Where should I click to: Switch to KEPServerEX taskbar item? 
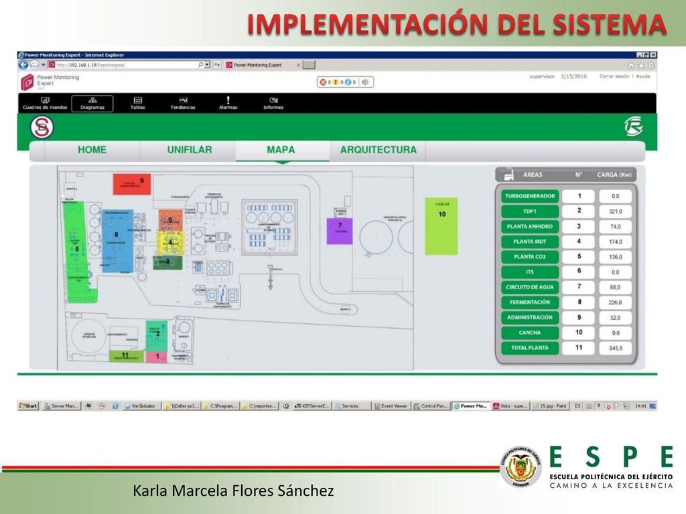pyautogui.click(x=313, y=406)
